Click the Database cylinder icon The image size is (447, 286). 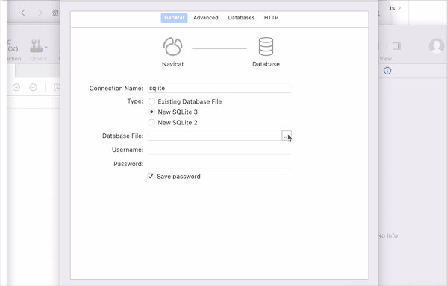click(x=266, y=46)
